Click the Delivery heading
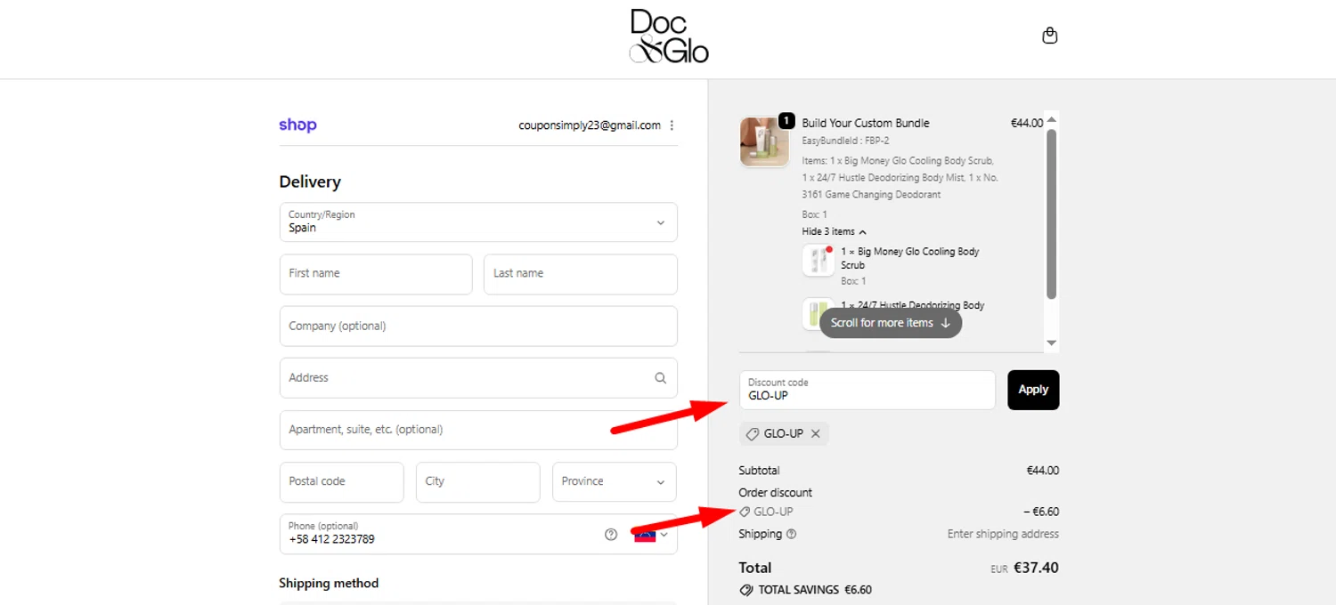Viewport: 1336px width, 605px height. tap(310, 181)
